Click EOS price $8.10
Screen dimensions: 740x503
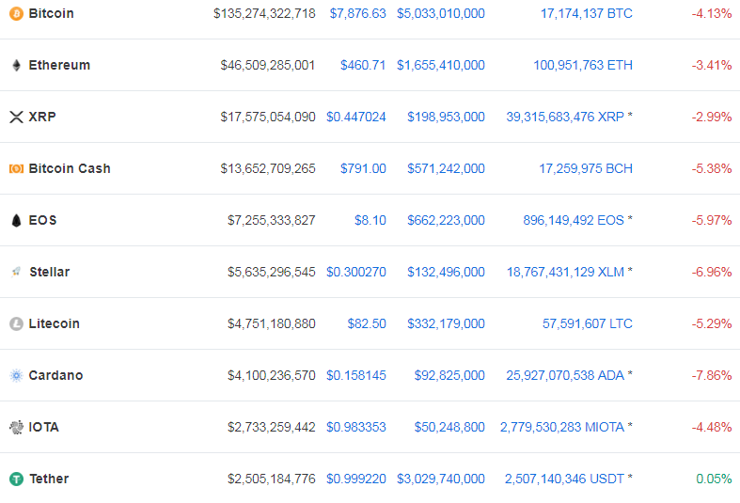[370, 220]
